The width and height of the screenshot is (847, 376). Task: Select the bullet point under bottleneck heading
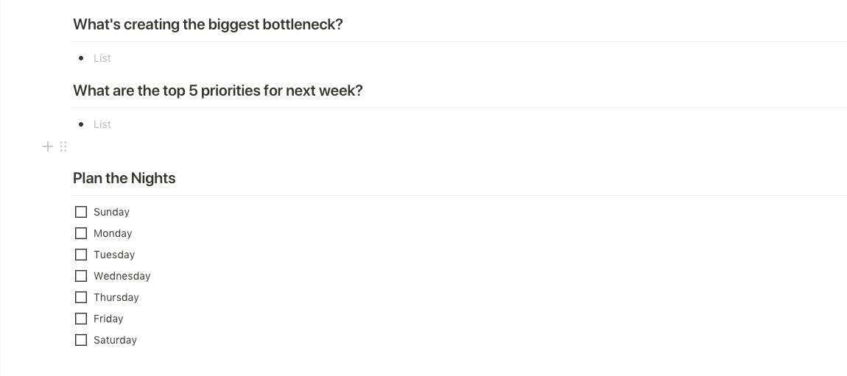[x=81, y=58]
